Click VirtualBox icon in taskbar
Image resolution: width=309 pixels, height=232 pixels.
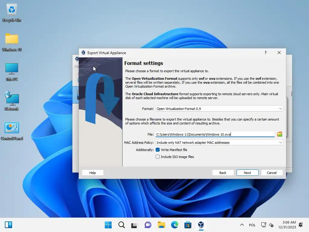(x=201, y=225)
